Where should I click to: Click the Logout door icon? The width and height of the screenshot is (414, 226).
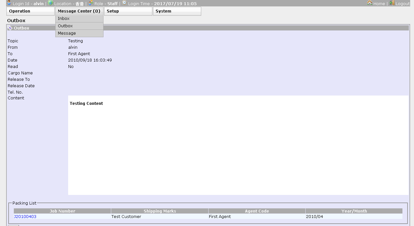pos(392,3)
